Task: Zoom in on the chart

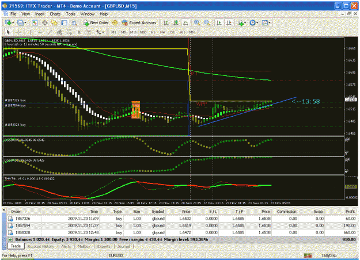Action: click(x=197, y=22)
